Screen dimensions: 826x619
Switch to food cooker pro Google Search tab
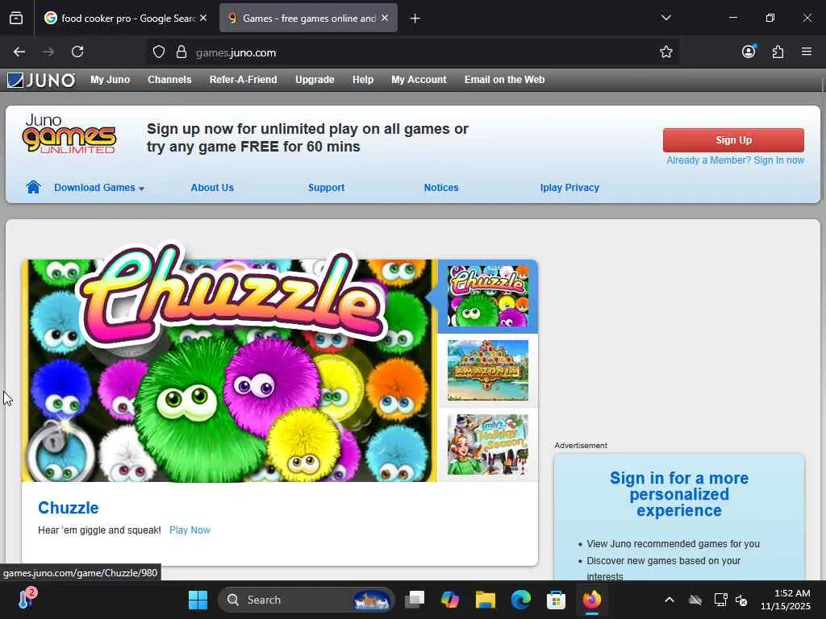pyautogui.click(x=125, y=19)
